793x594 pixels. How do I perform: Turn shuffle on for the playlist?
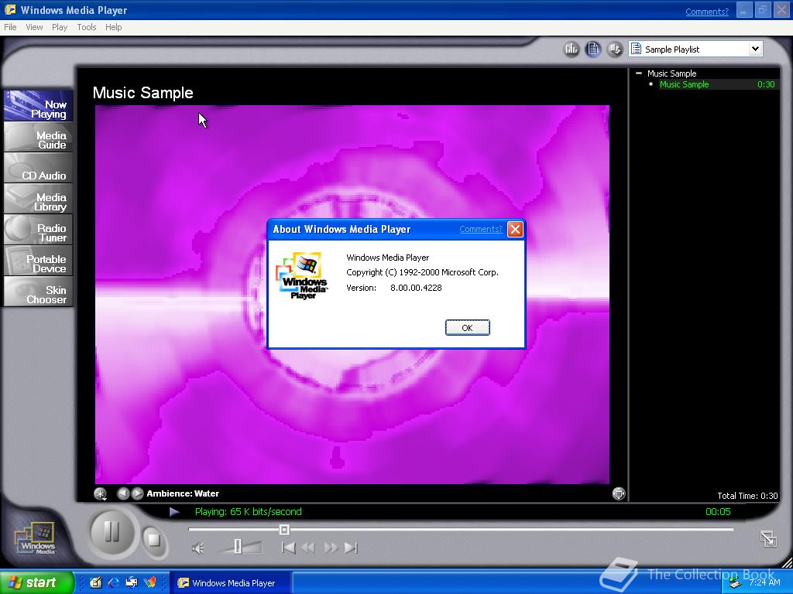(614, 49)
